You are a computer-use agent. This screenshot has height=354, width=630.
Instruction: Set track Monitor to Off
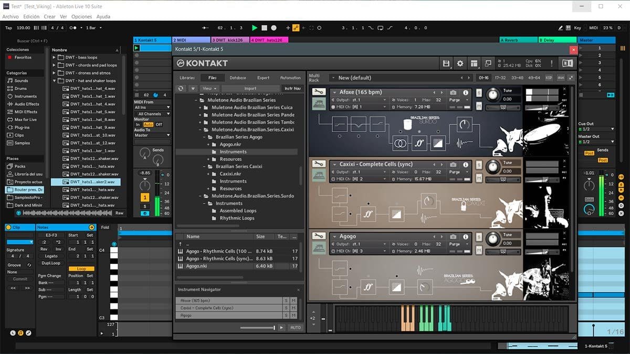coord(159,124)
